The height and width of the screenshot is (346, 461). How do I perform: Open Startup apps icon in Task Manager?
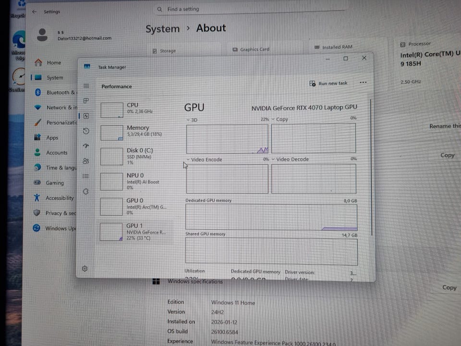click(86, 146)
